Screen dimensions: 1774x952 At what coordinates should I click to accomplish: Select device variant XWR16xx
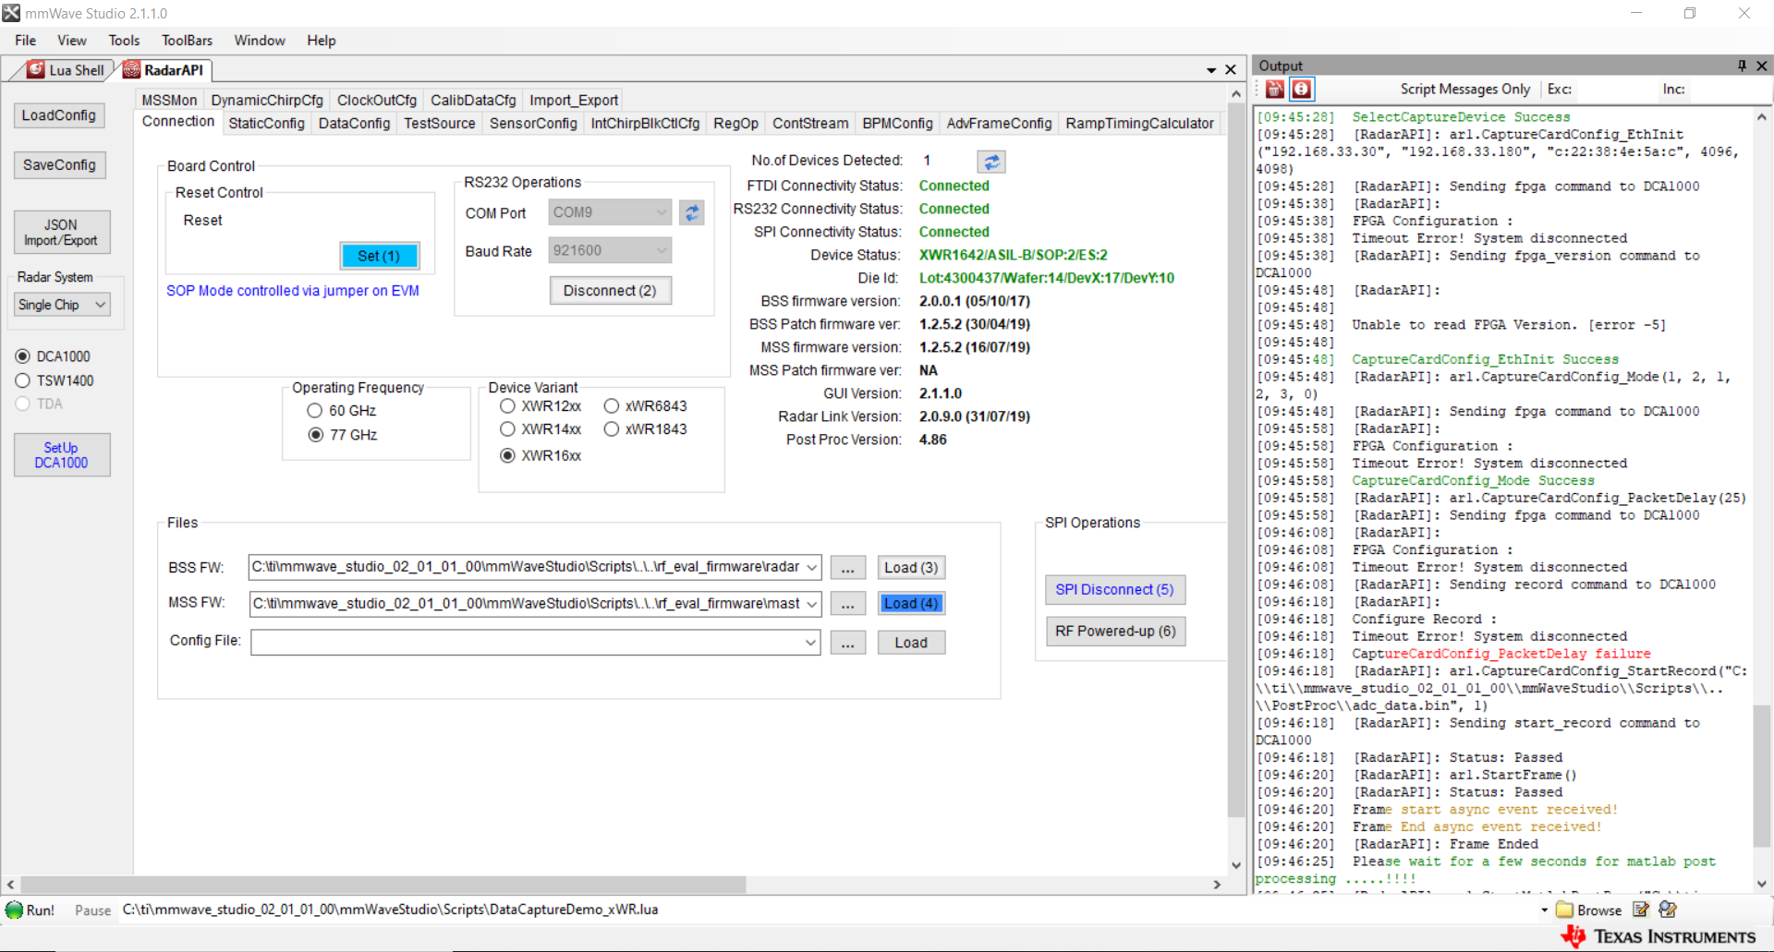point(507,455)
